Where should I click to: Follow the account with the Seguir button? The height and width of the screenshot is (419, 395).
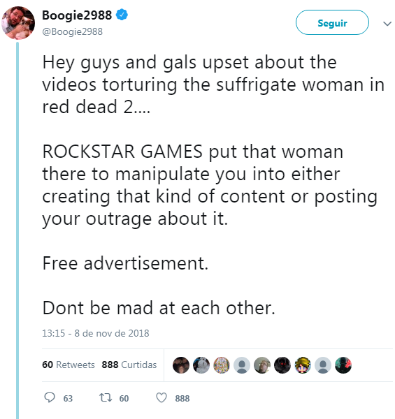point(332,23)
